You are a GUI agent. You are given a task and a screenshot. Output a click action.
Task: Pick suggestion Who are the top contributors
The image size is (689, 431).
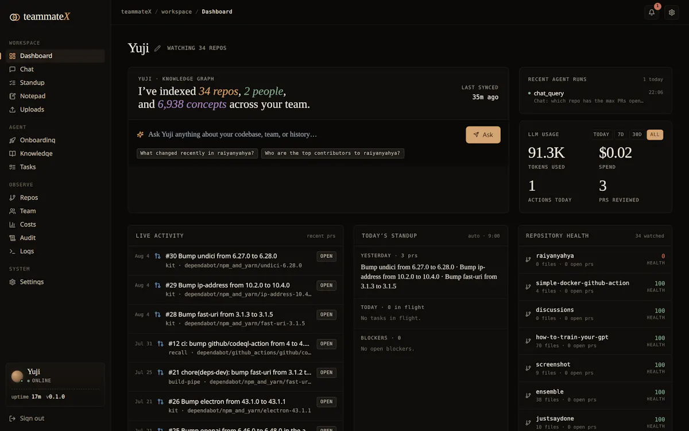332,153
